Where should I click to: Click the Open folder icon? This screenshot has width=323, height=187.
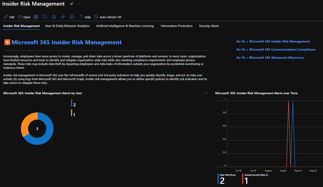point(20,17)
